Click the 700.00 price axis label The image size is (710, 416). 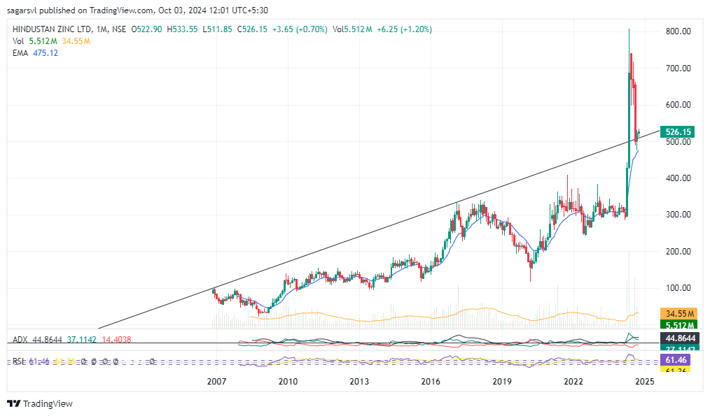point(678,69)
